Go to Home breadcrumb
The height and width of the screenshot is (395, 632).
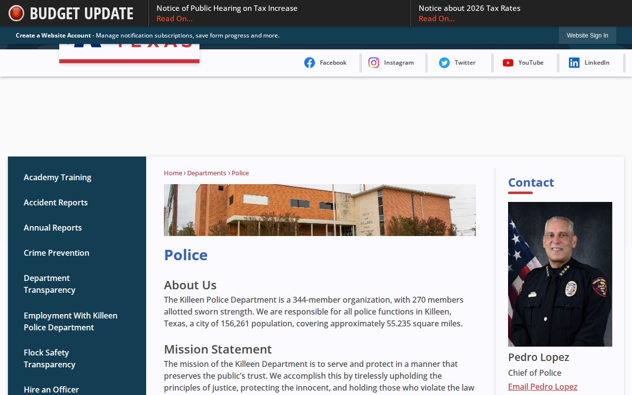point(173,173)
